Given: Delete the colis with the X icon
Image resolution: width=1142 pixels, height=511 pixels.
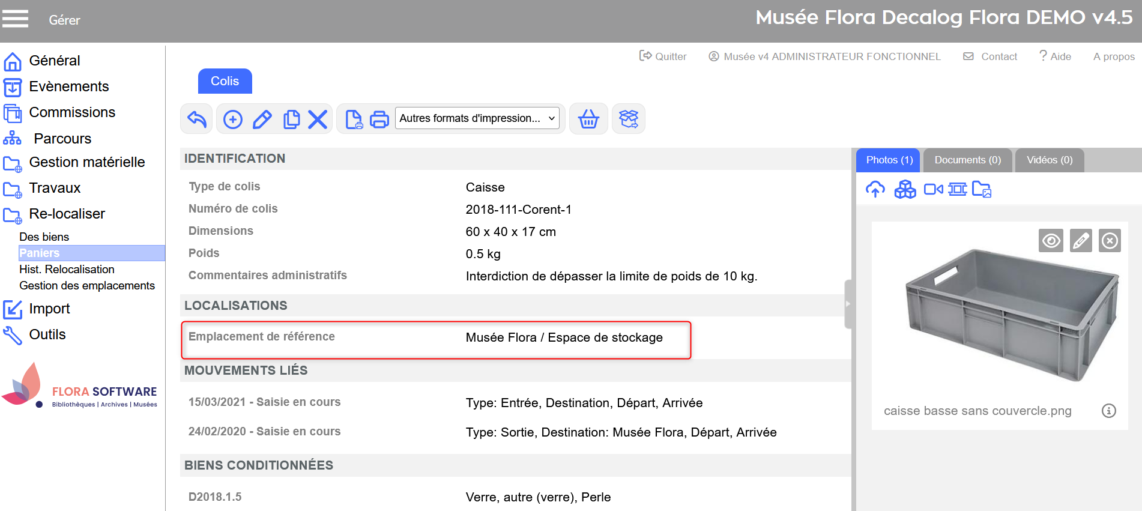Looking at the screenshot, I should 318,119.
